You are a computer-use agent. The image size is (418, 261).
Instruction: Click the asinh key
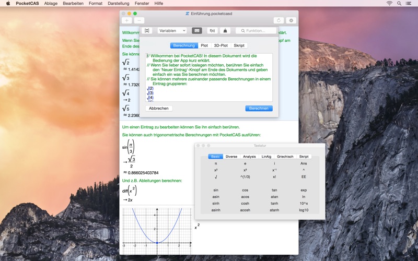pos(216,210)
